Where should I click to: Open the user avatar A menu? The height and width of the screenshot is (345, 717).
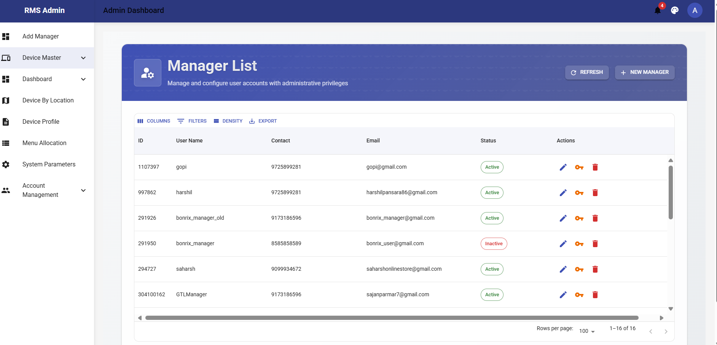(695, 11)
